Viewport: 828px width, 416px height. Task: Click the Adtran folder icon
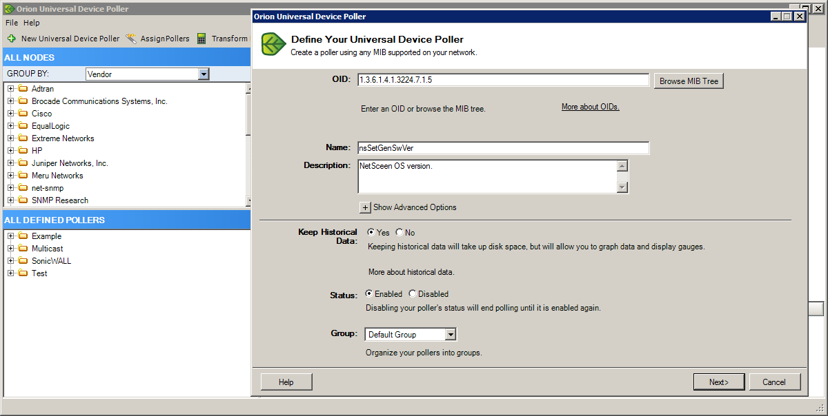coord(23,89)
